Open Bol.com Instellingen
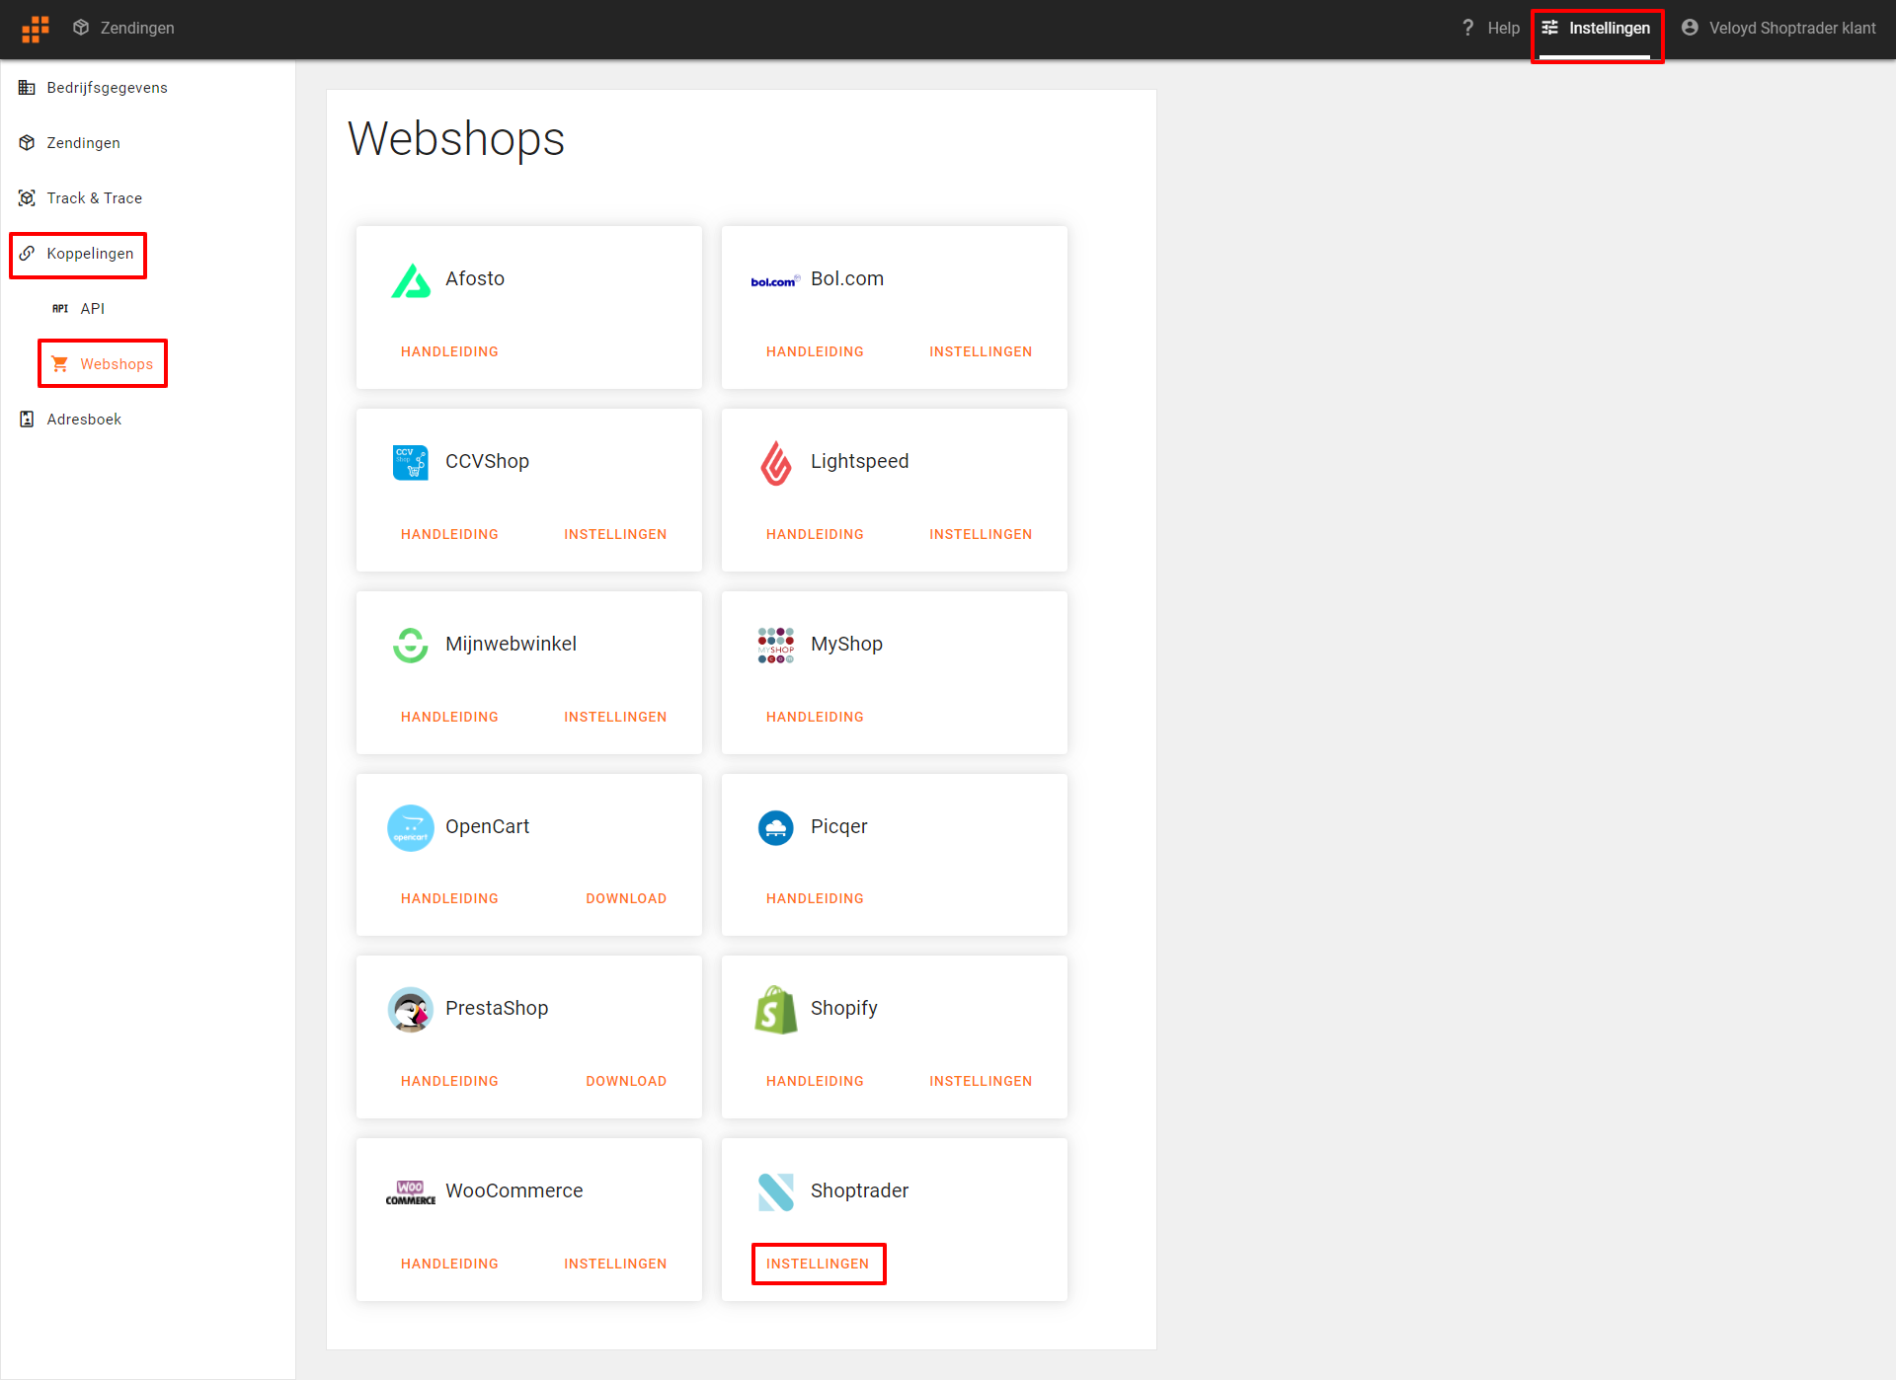 pos(981,351)
